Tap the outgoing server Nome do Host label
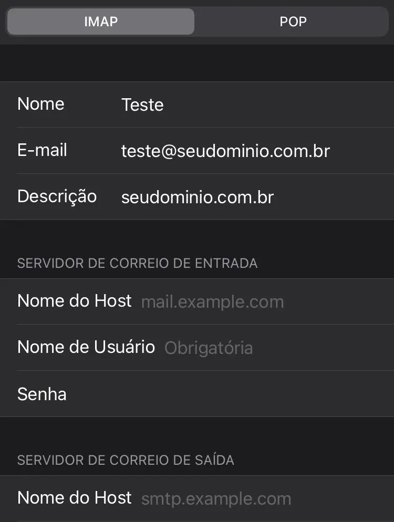The height and width of the screenshot is (522, 394). pos(75,498)
